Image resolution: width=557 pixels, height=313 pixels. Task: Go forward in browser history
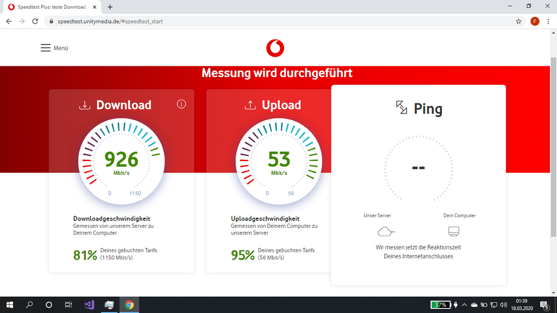point(22,21)
